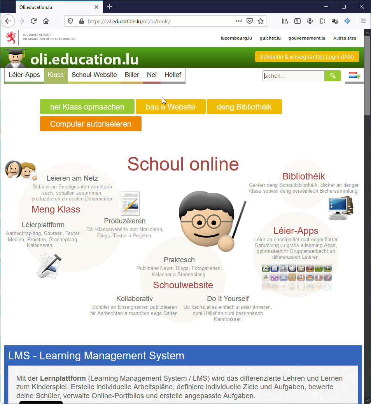The height and width of the screenshot is (404, 371).
Task: Click the document with hammer icon
Action: (x=49, y=266)
